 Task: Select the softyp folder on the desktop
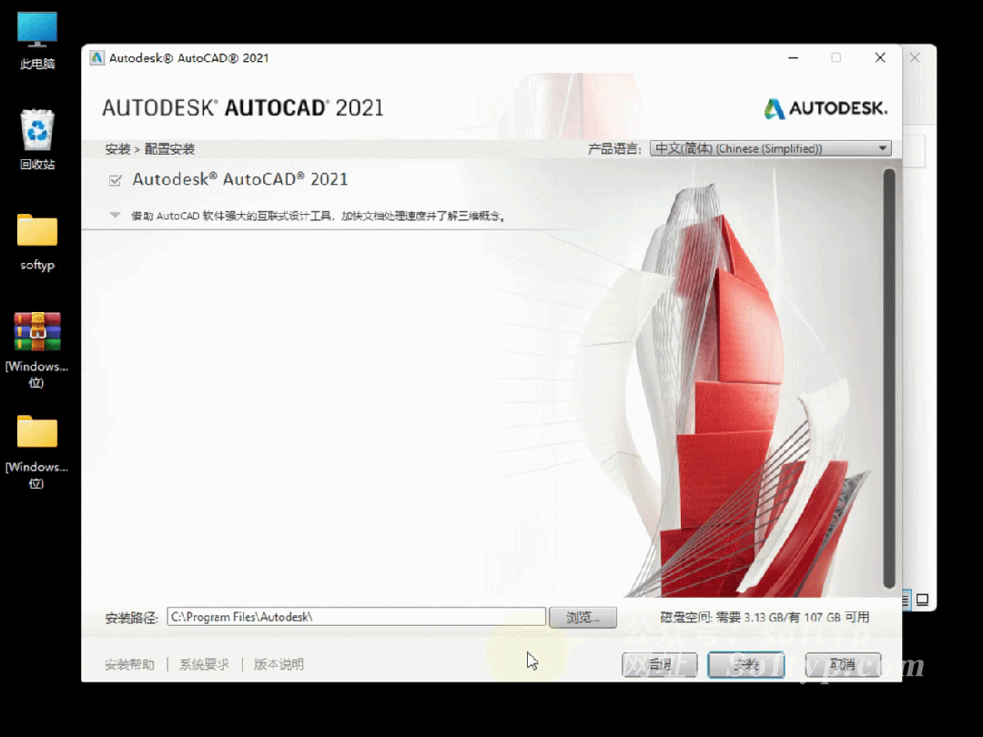(x=37, y=241)
